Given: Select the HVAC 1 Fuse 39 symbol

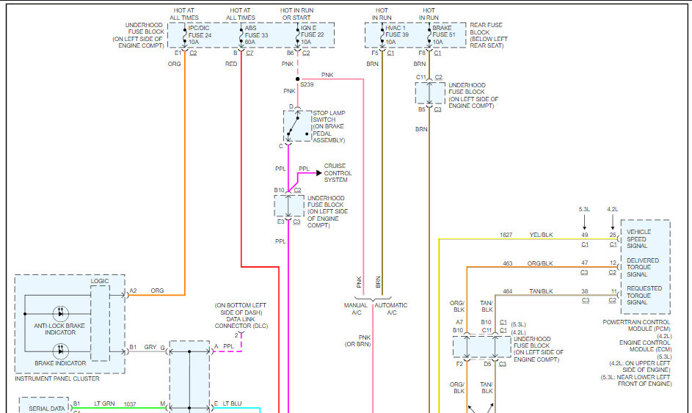Looking at the screenshot, I should (x=382, y=35).
